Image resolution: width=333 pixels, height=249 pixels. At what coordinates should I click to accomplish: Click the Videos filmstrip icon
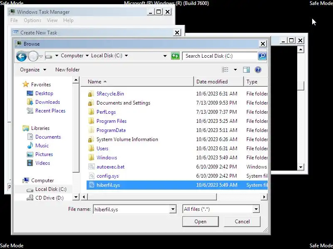[30, 163]
